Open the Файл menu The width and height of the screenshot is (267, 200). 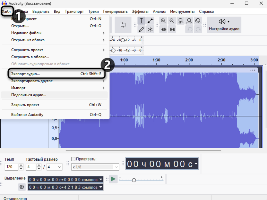[x=6, y=12]
